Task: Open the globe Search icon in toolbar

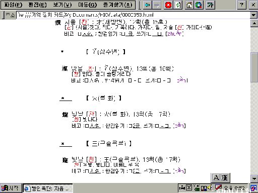Action: point(199,5)
